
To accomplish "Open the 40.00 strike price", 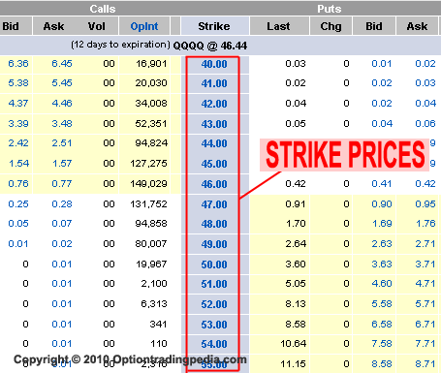I will 214,64.
